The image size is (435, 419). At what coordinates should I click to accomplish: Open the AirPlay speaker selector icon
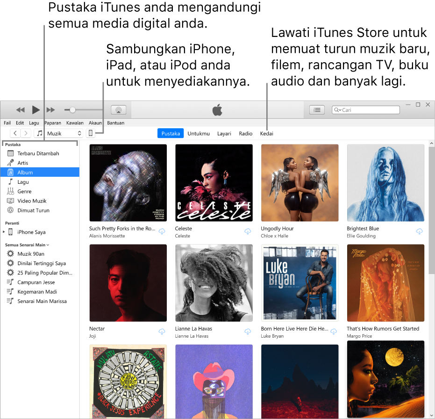[118, 109]
